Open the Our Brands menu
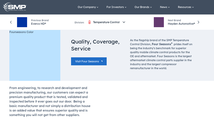Image resolution: width=214 pixels, height=120 pixels. pyautogui.click(x=143, y=7)
